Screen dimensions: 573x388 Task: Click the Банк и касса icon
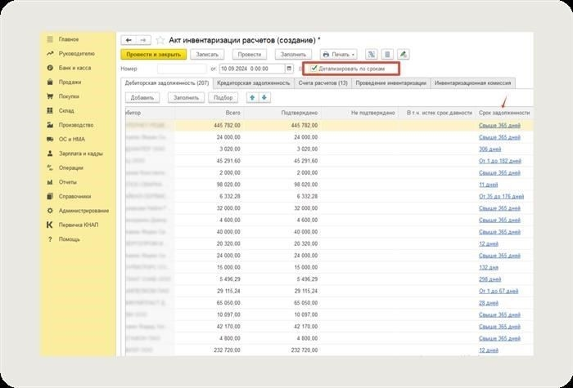pyautogui.click(x=50, y=68)
